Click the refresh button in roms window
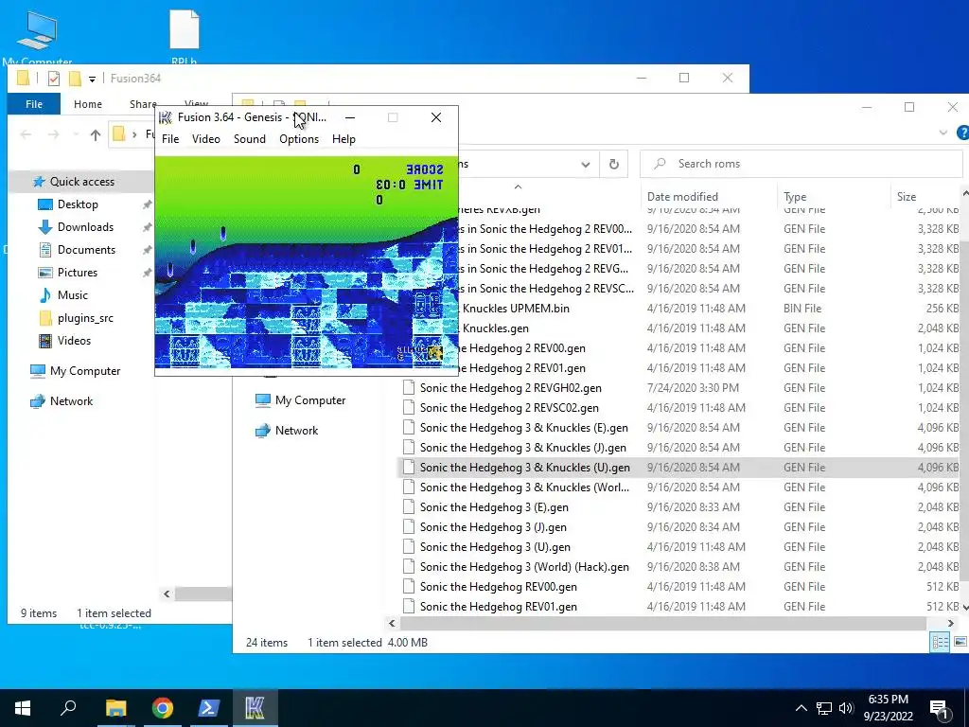This screenshot has height=727, width=969. (x=613, y=164)
